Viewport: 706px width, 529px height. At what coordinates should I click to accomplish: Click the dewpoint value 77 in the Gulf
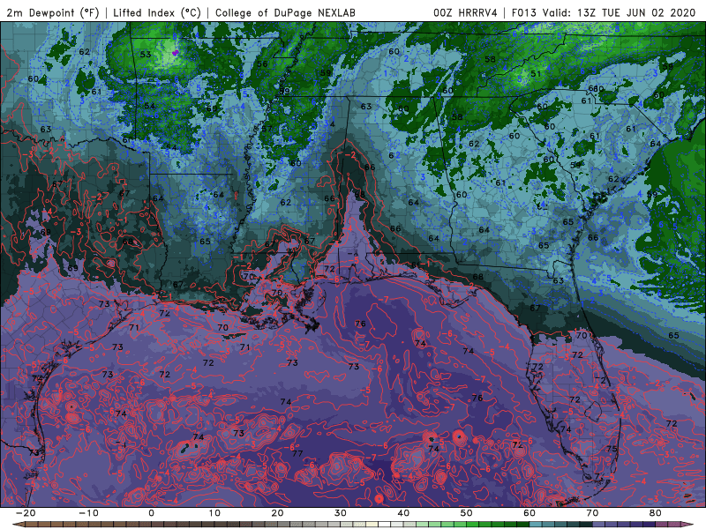tap(297, 453)
